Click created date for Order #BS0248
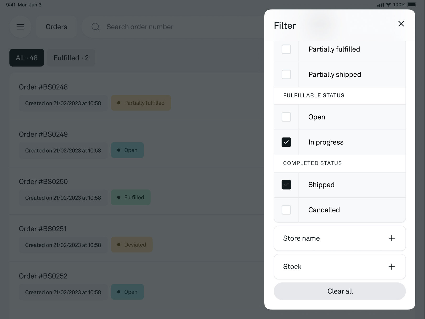The height and width of the screenshot is (319, 425). click(63, 103)
